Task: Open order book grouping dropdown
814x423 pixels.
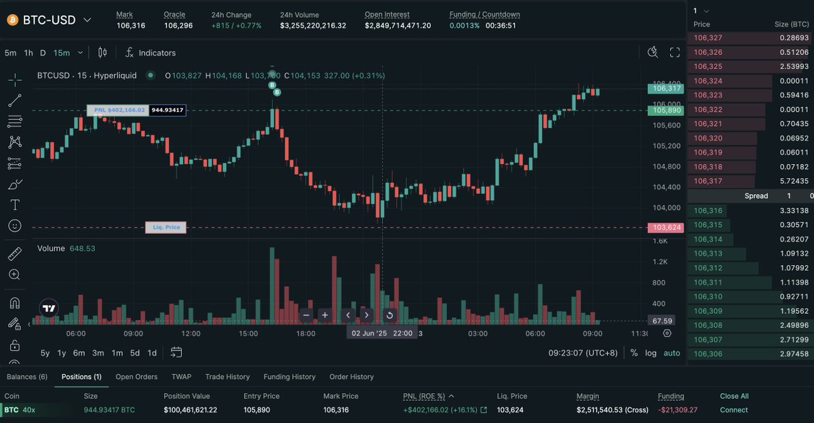Action: point(701,10)
